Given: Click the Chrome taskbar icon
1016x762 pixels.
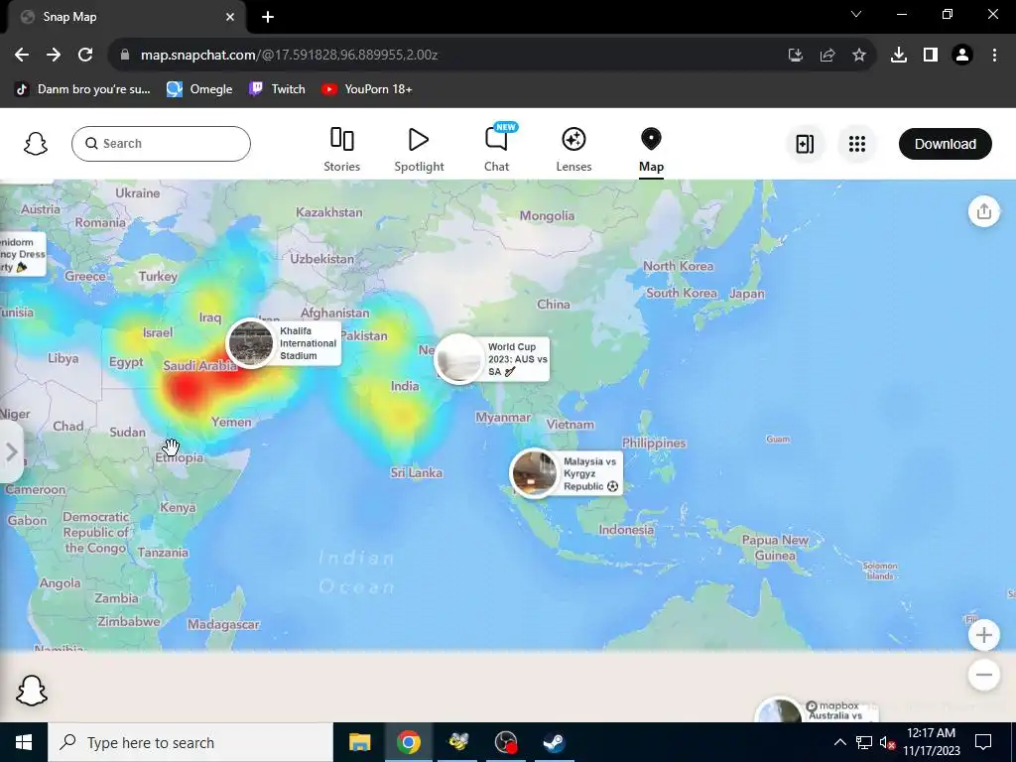Looking at the screenshot, I should tap(408, 742).
